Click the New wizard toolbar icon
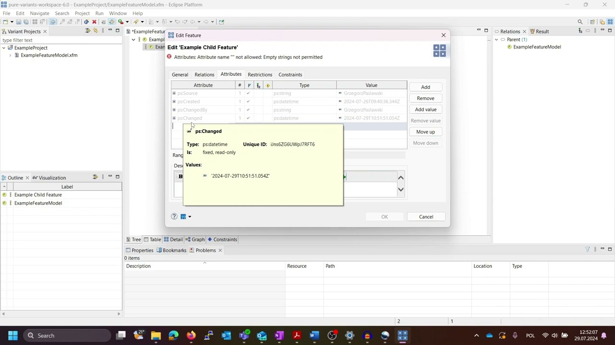This screenshot has height=345, width=615. pos(5,22)
